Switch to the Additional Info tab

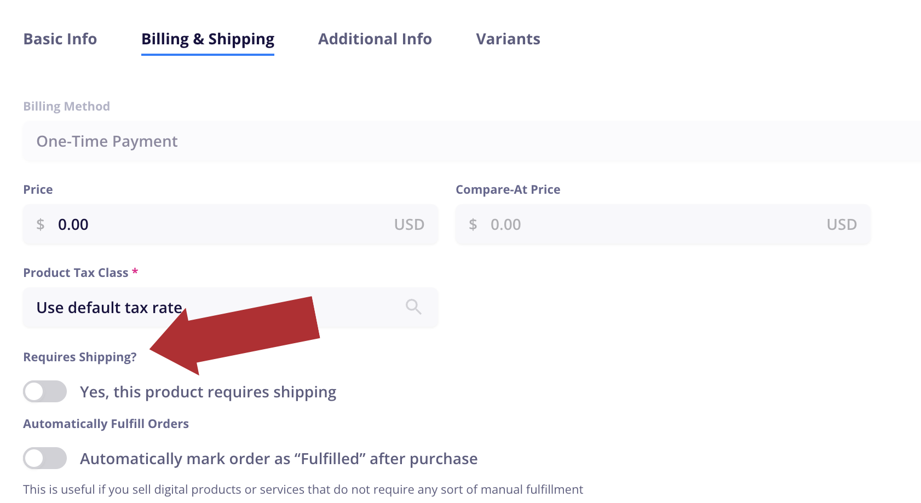click(x=375, y=39)
